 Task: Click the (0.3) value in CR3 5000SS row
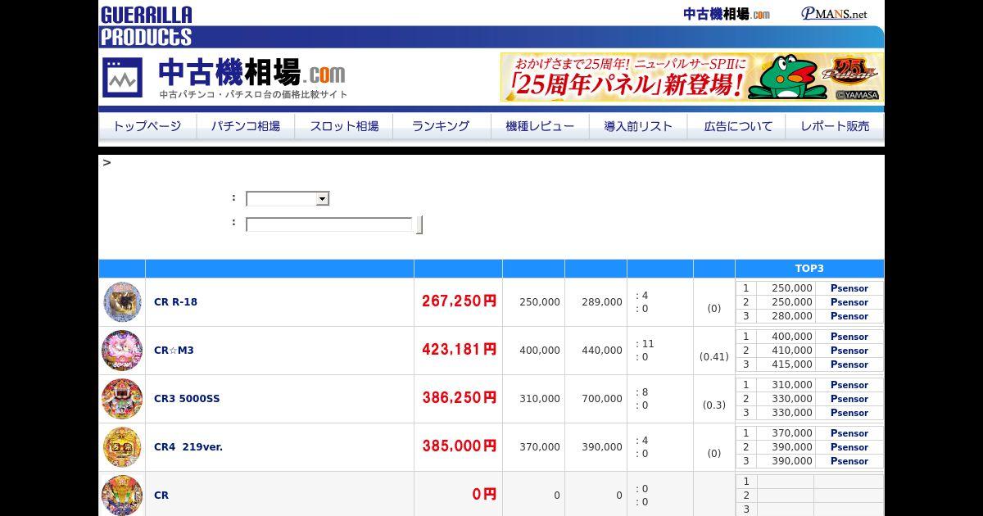click(x=714, y=405)
